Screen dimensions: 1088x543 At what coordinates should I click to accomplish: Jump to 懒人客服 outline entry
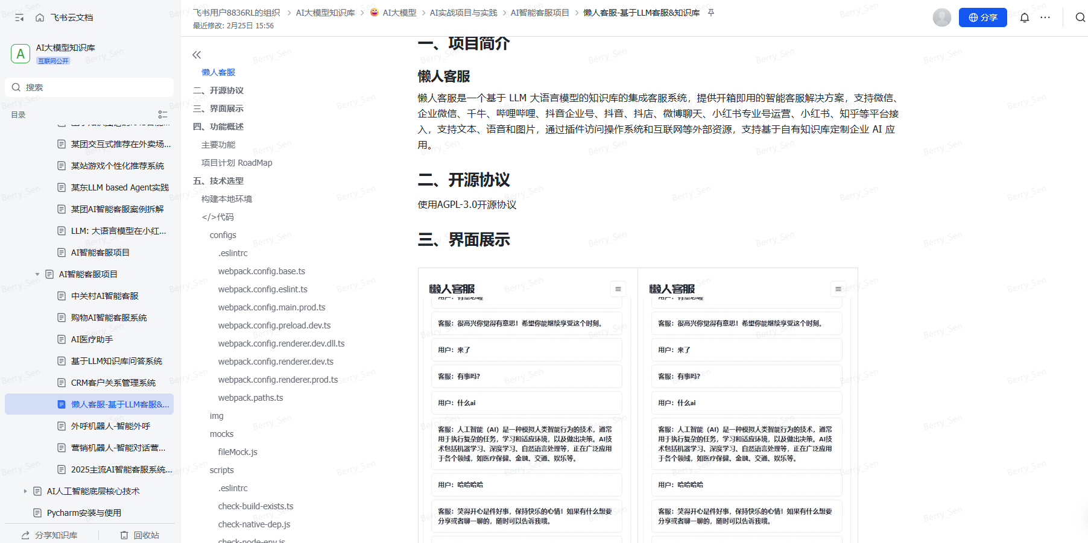(218, 72)
